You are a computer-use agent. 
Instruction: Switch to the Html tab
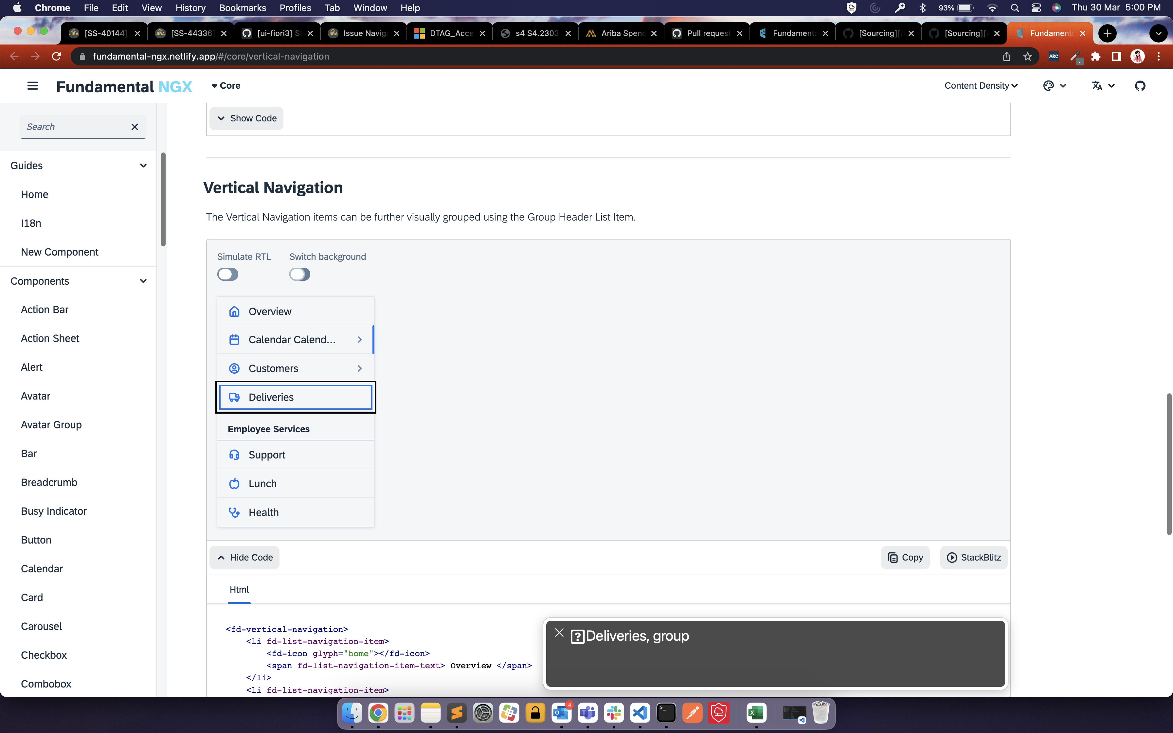point(240,589)
